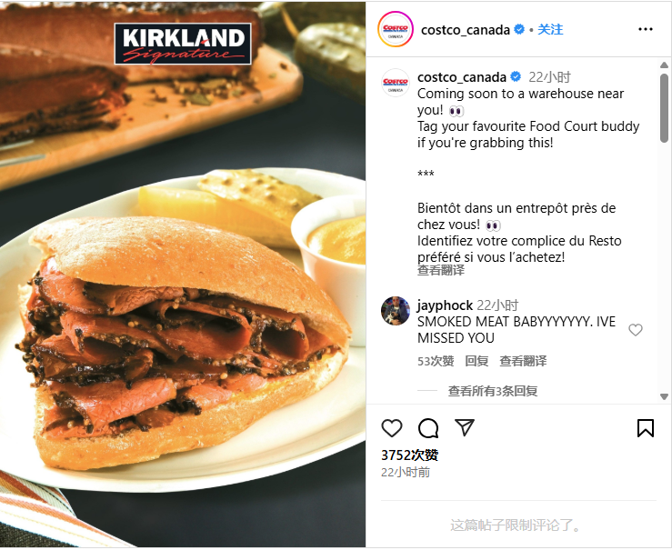Click the verified badge next to the header username

coord(519,30)
